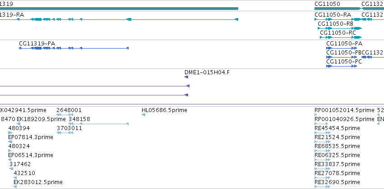Open the 3703011 feature label
Image resolution: width=384 pixels, height=189 pixels.
tap(69, 128)
